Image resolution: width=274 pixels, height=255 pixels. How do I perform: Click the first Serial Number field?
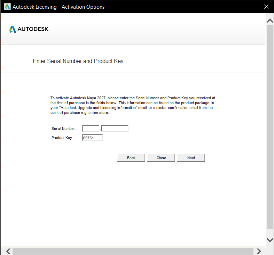tap(91, 129)
